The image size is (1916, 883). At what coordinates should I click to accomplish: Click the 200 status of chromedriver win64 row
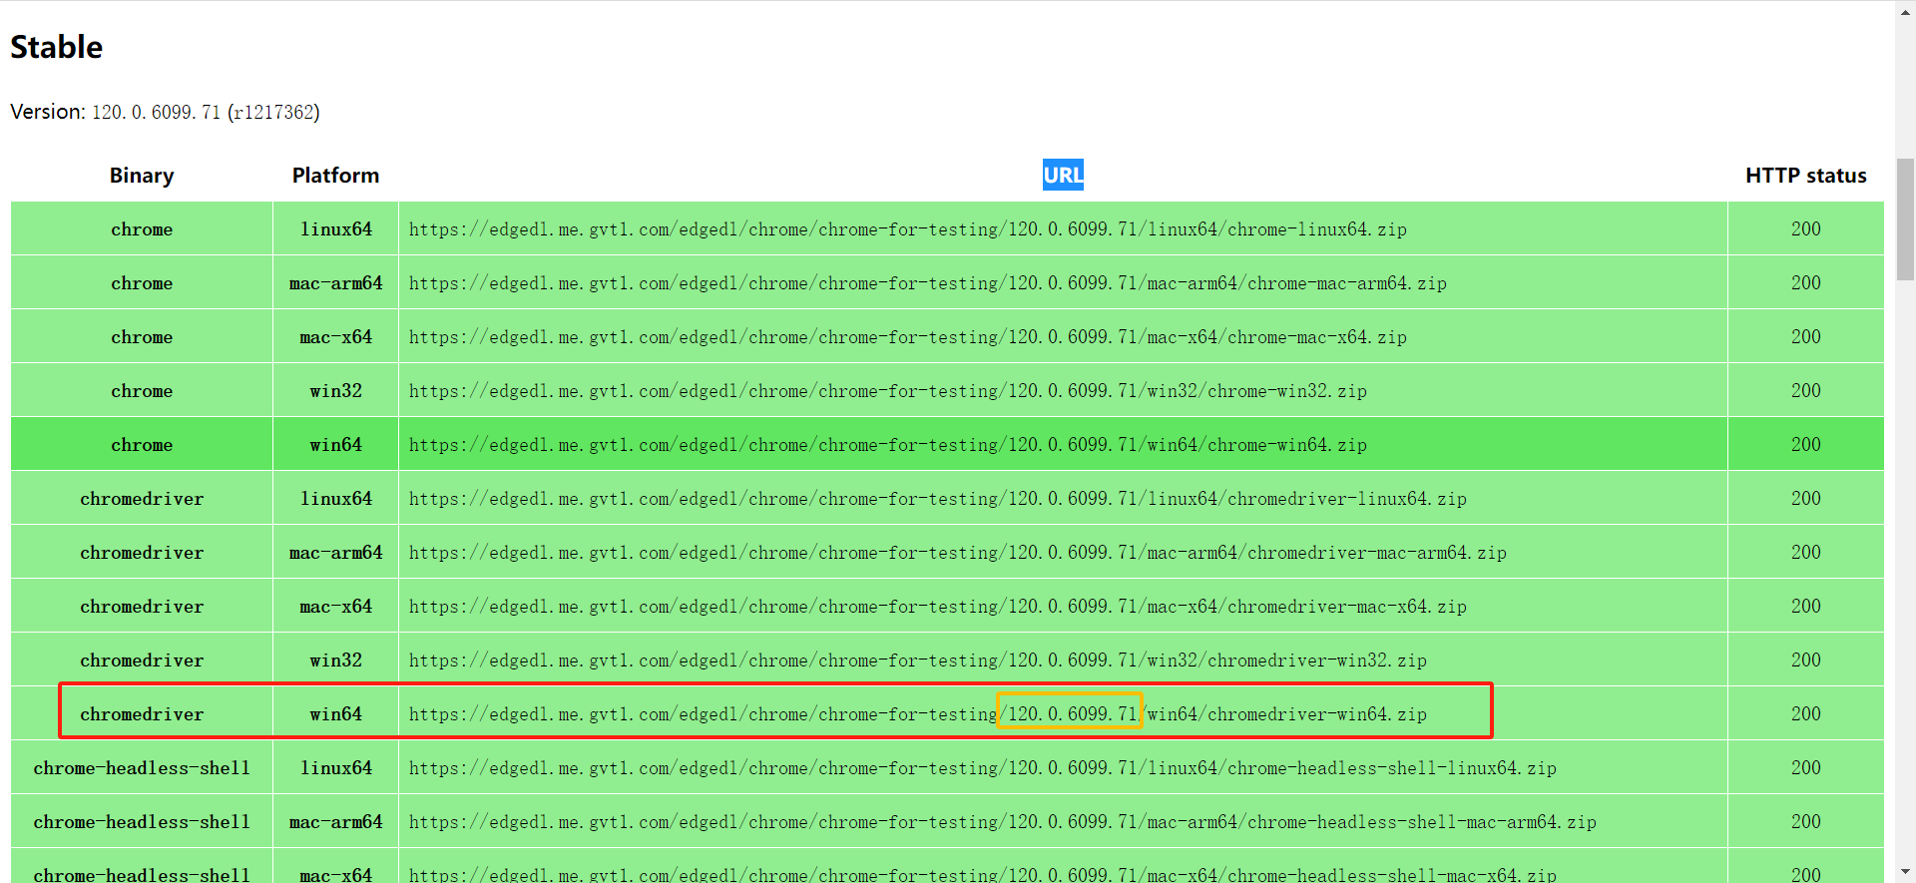point(1805,714)
